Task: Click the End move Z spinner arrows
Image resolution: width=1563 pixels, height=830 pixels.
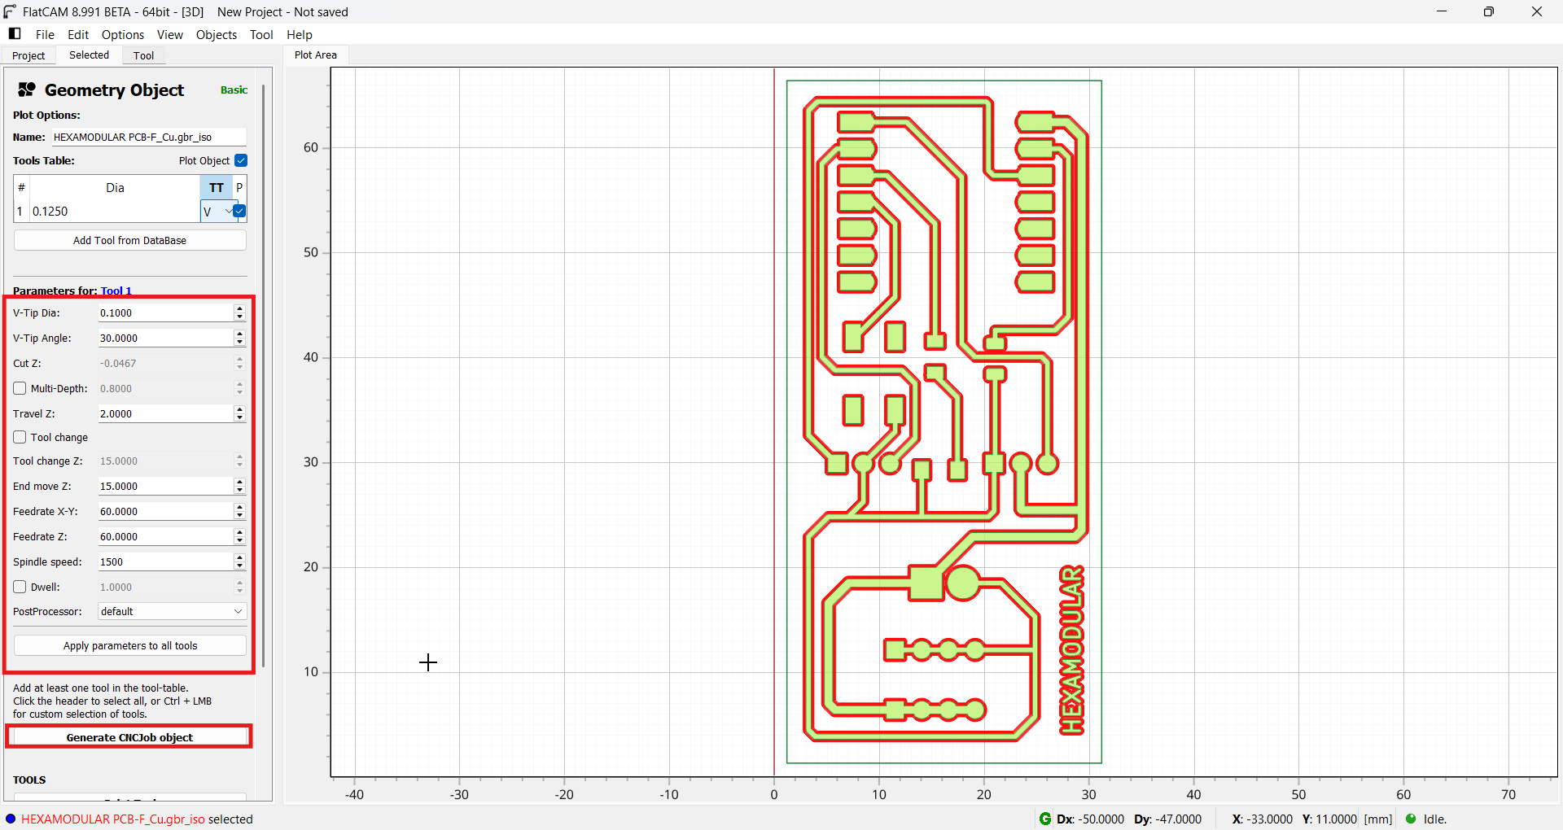Action: pyautogui.click(x=239, y=486)
